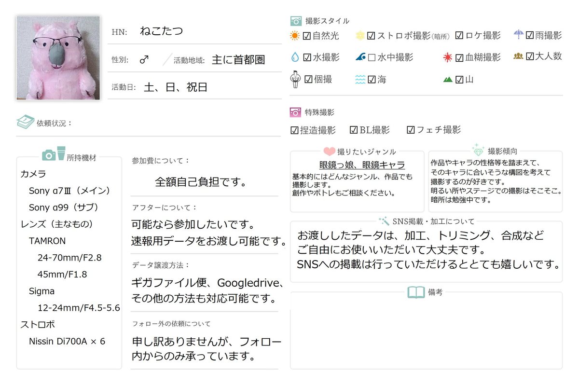The image size is (579, 386).
Task: Click the pink mascot profile photo
Action: (x=58, y=57)
